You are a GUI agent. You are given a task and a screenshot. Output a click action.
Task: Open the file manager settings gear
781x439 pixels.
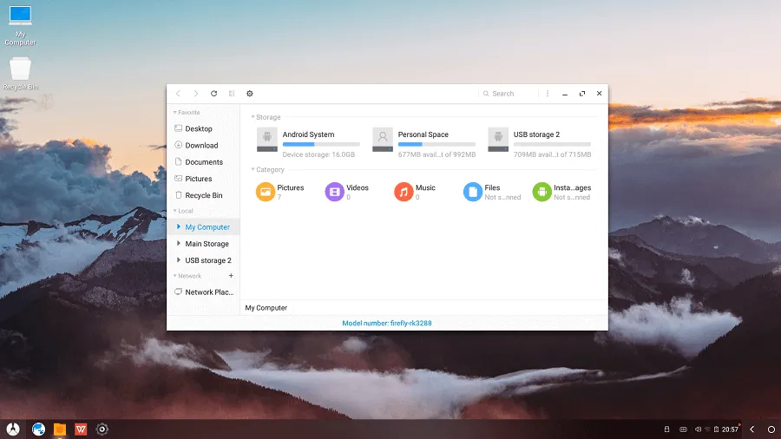point(250,94)
